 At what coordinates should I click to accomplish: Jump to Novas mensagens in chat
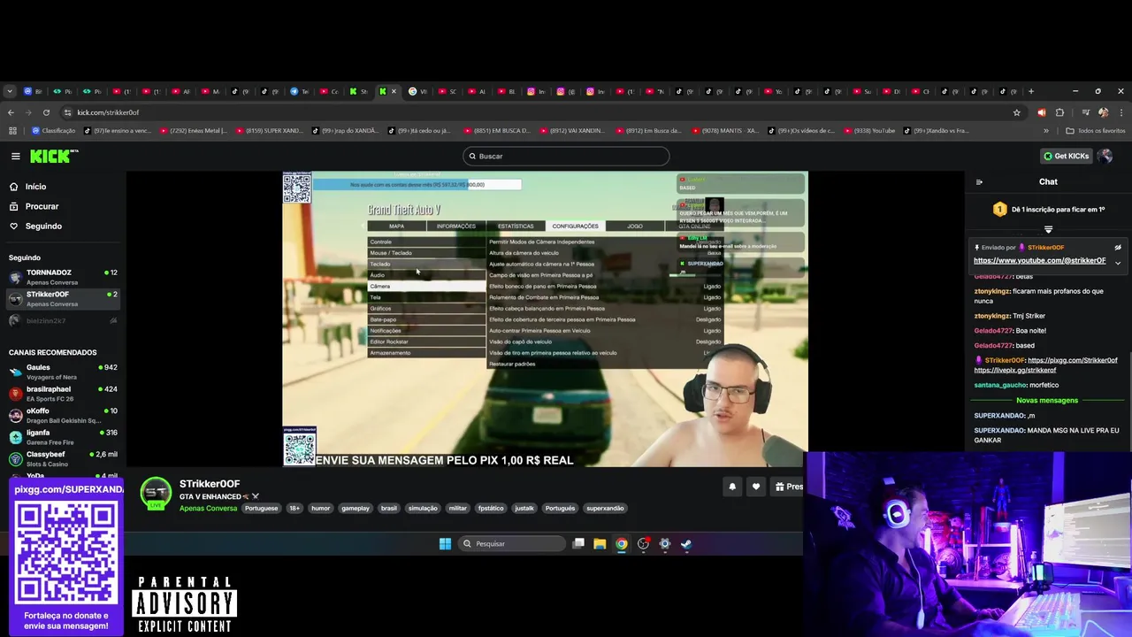point(1047,400)
